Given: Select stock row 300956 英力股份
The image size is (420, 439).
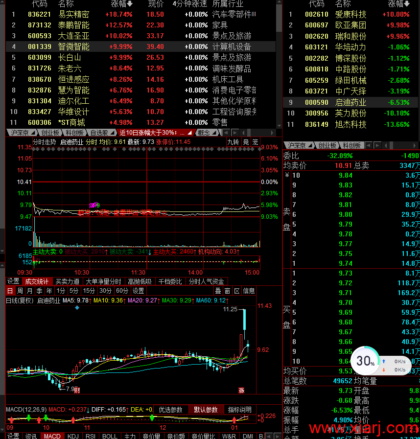Looking at the screenshot, I should [350, 114].
